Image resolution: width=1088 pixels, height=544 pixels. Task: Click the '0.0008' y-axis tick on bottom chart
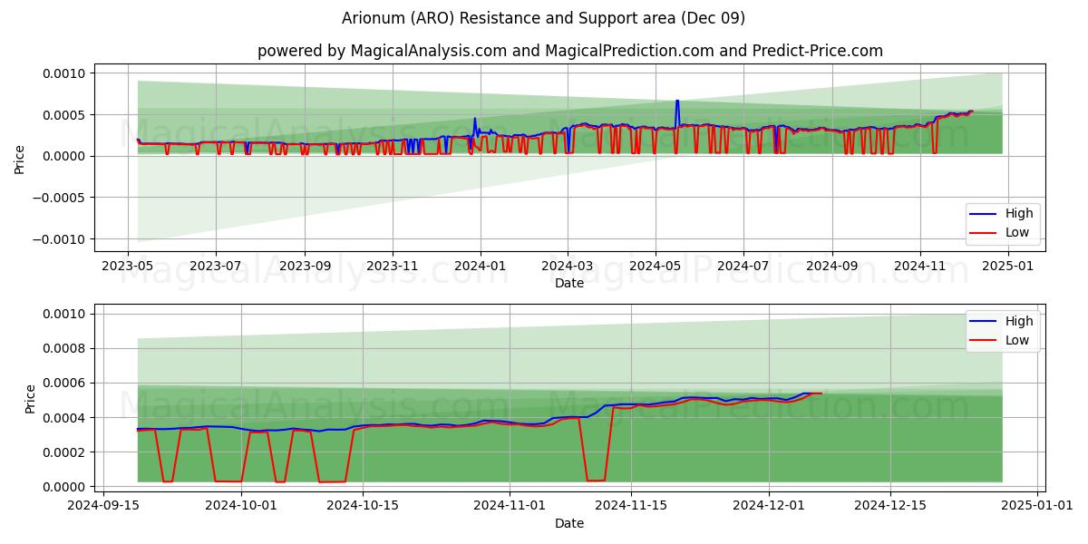pos(65,348)
